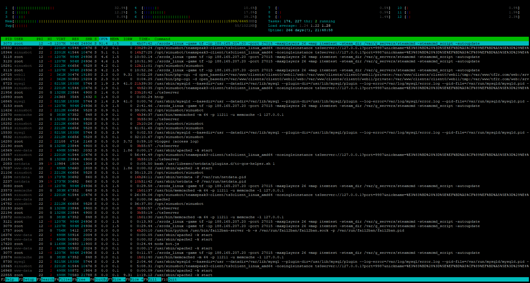Select process row PID 18281 sinusbot
Viewport: 530px width, 283px height.
(x=265, y=66)
